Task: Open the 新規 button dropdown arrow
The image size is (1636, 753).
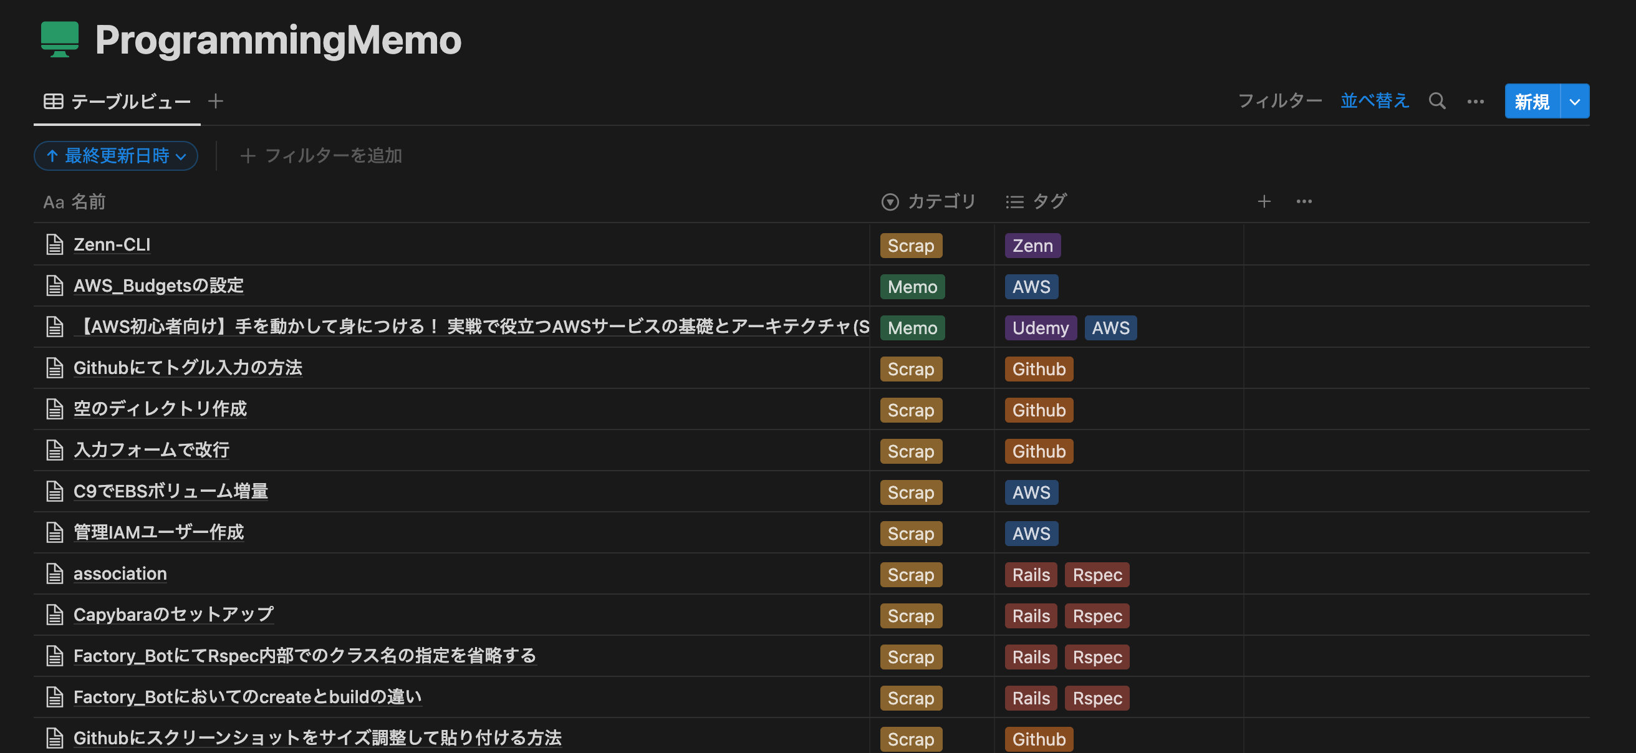Action: point(1574,100)
